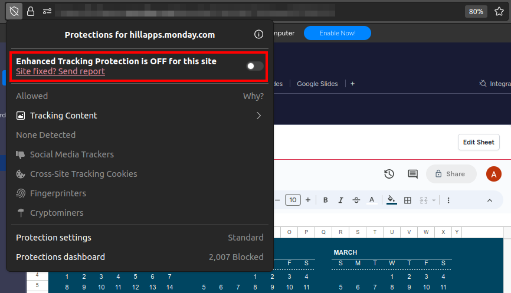Viewport: 511px width, 293px height.
Task: Click the Tracking Content label
Action: pyautogui.click(x=64, y=116)
